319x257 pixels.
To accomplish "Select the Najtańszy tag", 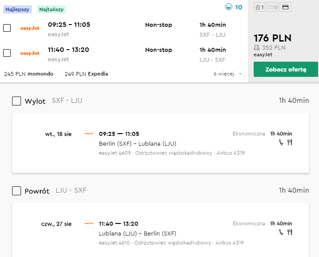I will [x=51, y=9].
